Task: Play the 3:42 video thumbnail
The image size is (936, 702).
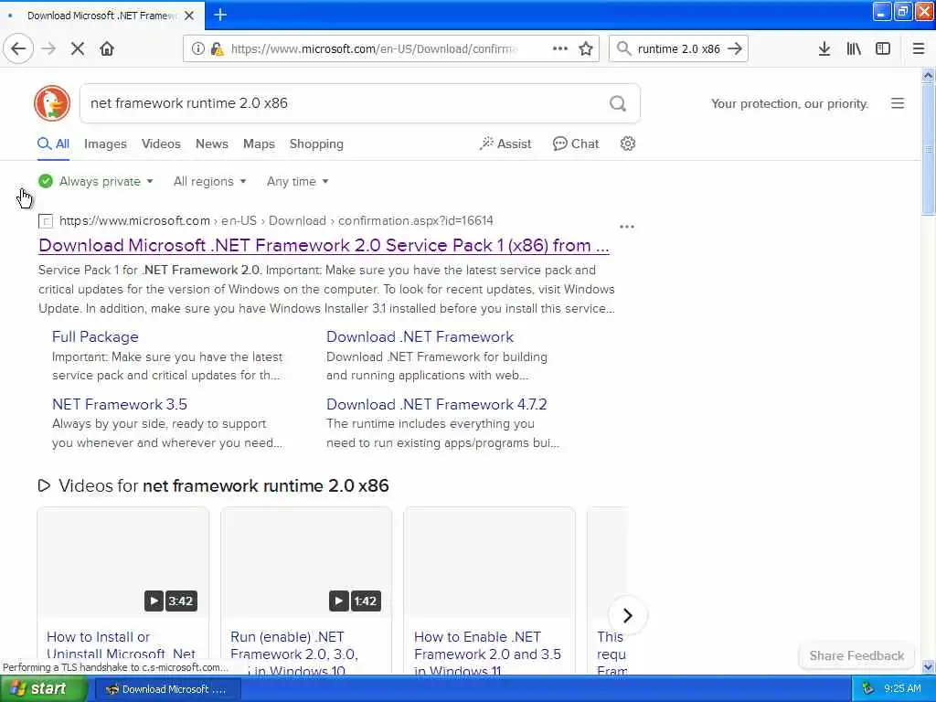Action: click(123, 562)
